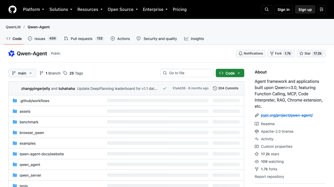Click the Sign up button
The height and width of the screenshot is (187, 334).
pyautogui.click(x=305, y=9)
